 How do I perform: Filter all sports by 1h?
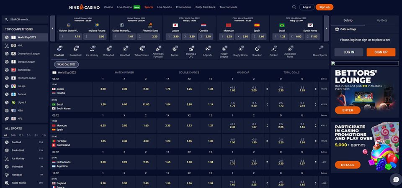coord(44,135)
